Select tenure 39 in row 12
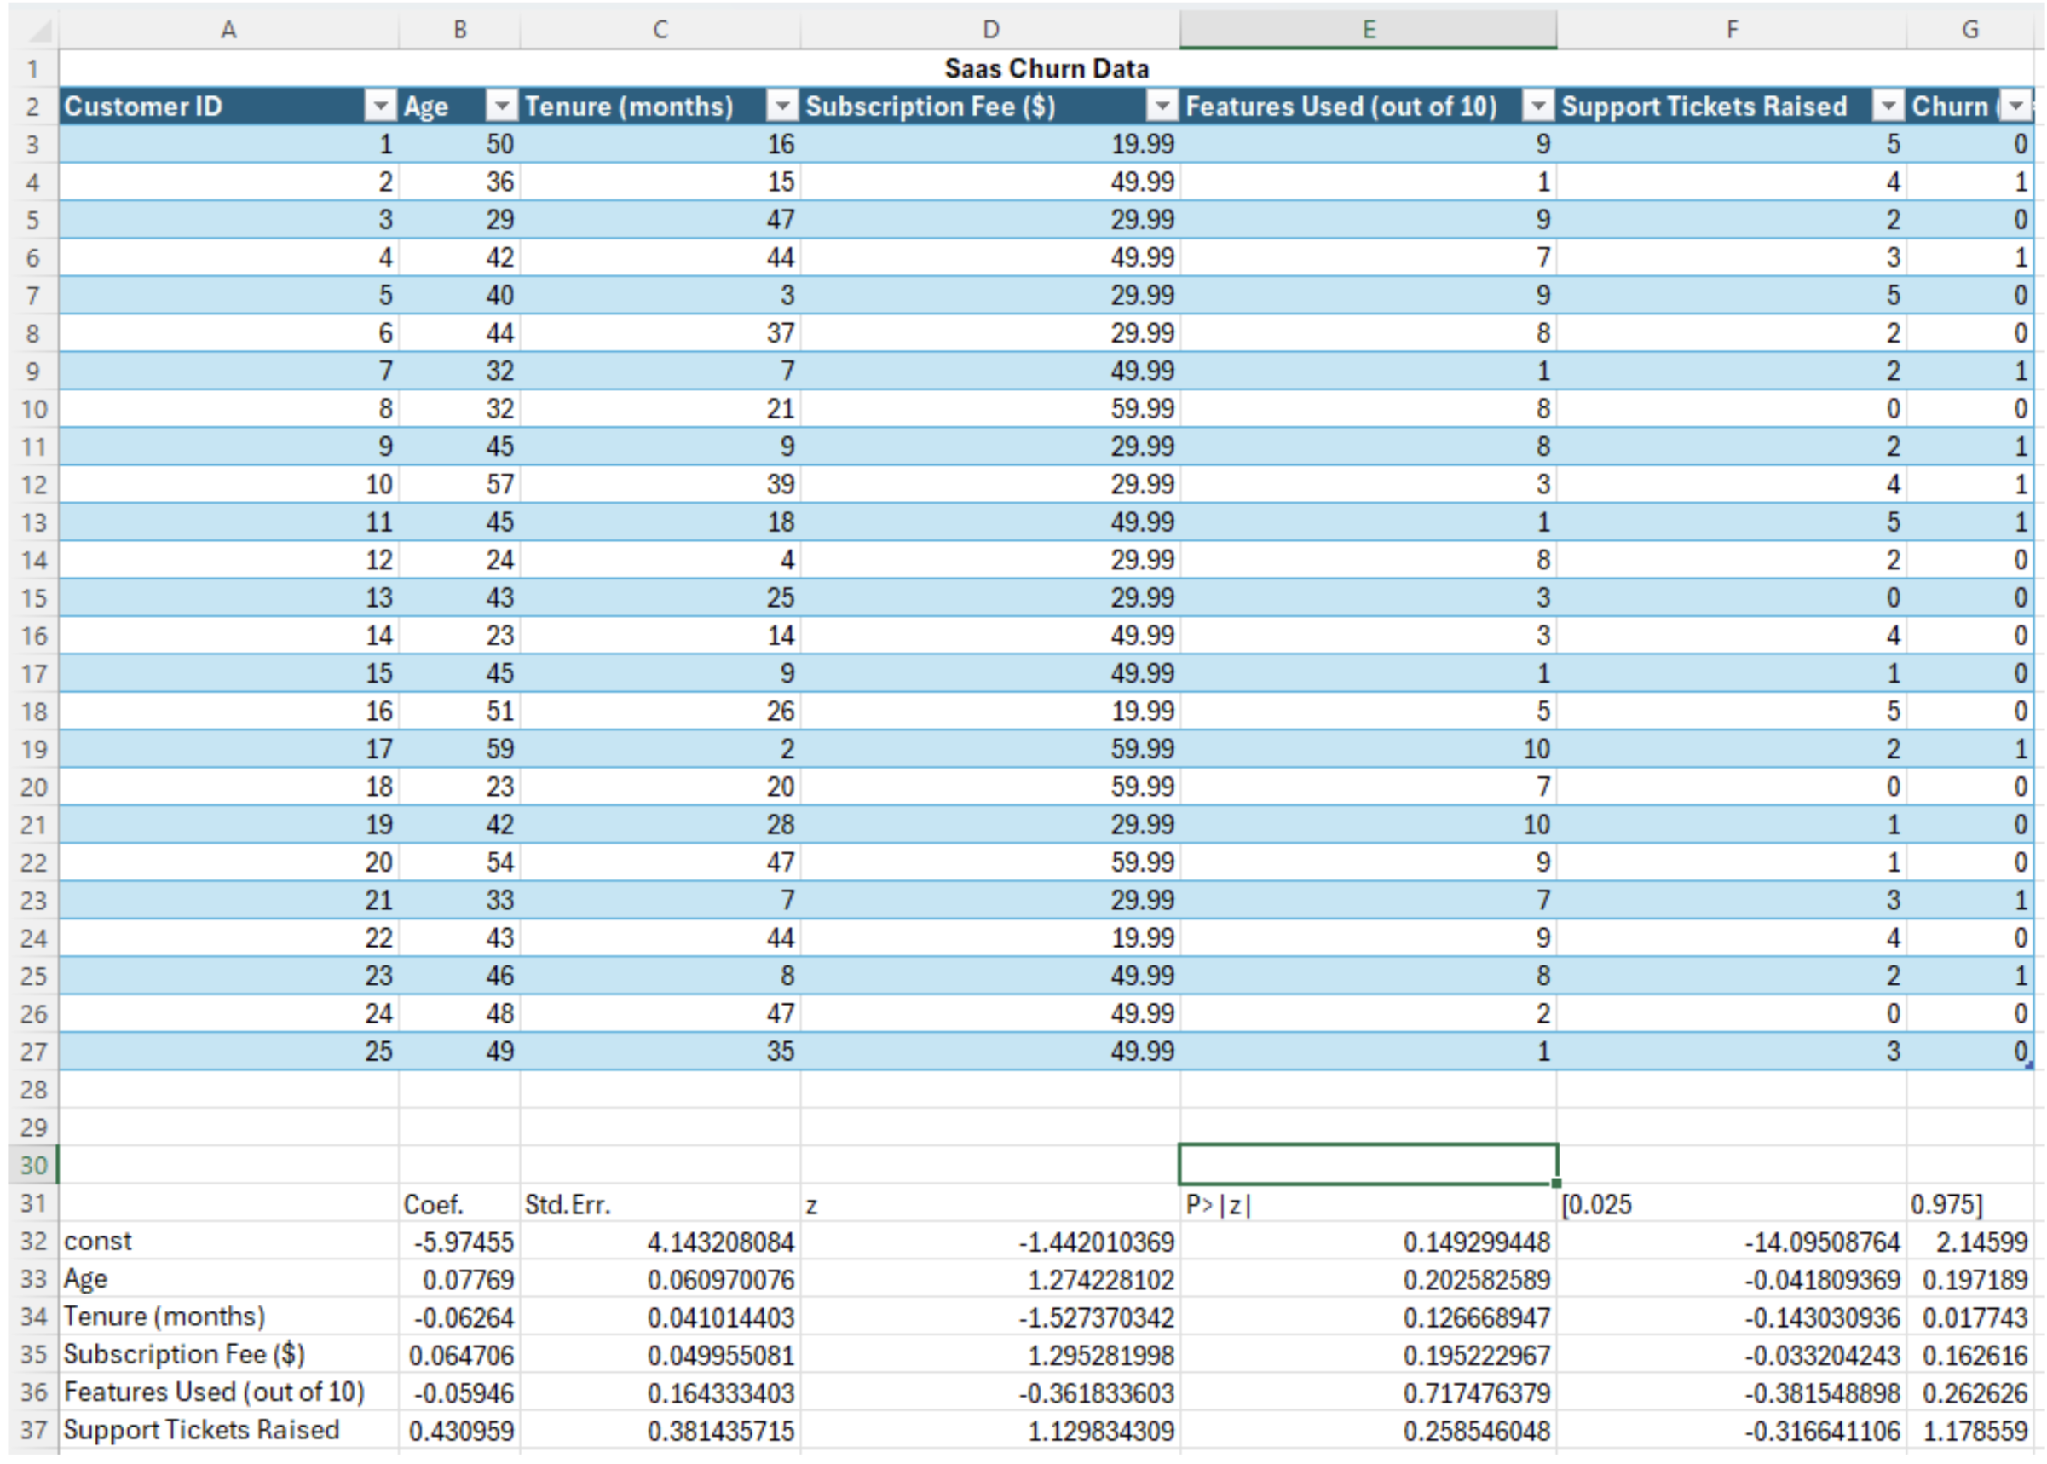The image size is (2047, 1464). click(660, 485)
